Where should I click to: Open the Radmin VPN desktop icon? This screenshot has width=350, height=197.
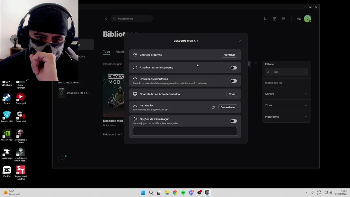point(7,117)
